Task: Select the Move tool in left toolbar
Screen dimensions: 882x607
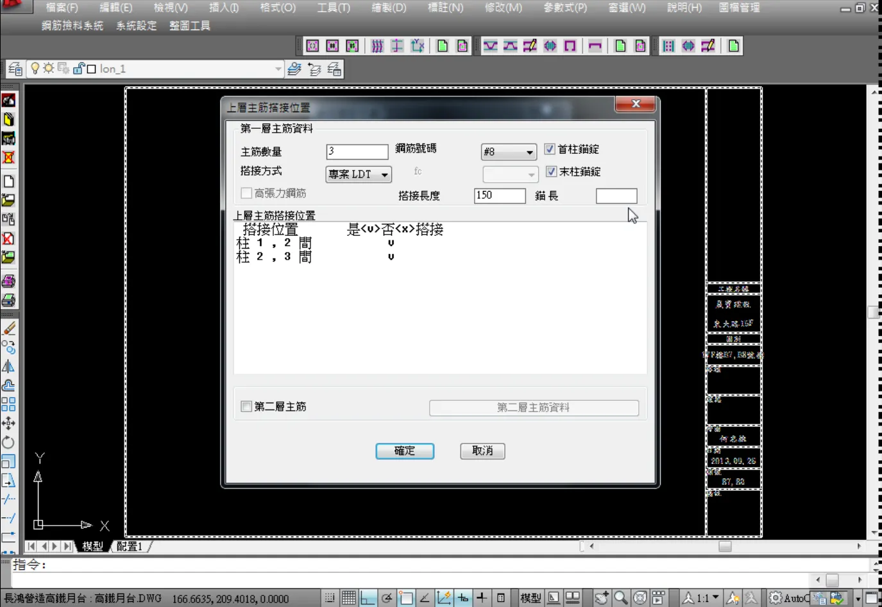Action: click(8, 423)
